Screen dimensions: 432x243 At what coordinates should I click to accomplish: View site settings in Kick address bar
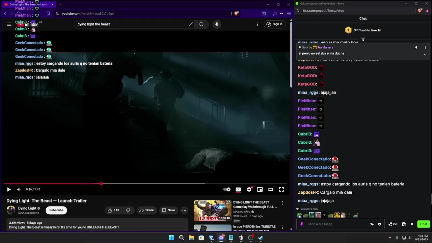(298, 10)
